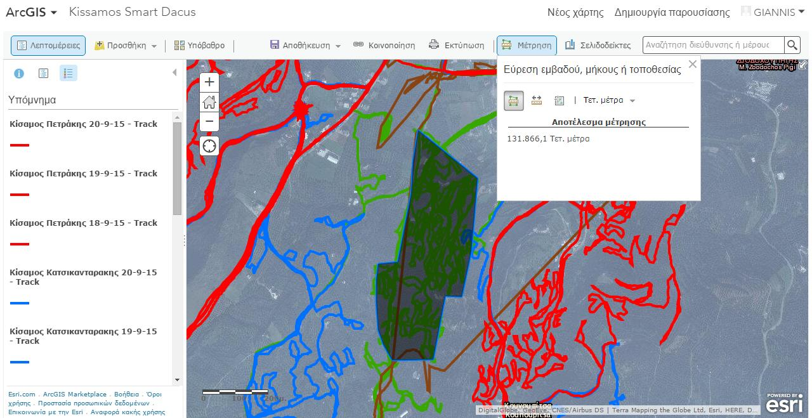The width and height of the screenshot is (812, 418).
Task: Toggle the Λεπτομέρειες details panel button
Action: (48, 46)
